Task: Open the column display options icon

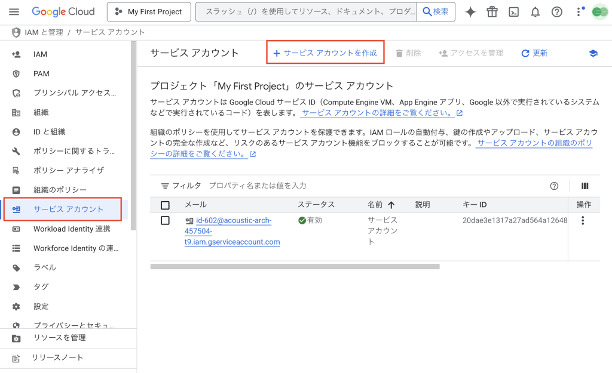Action: [585, 186]
